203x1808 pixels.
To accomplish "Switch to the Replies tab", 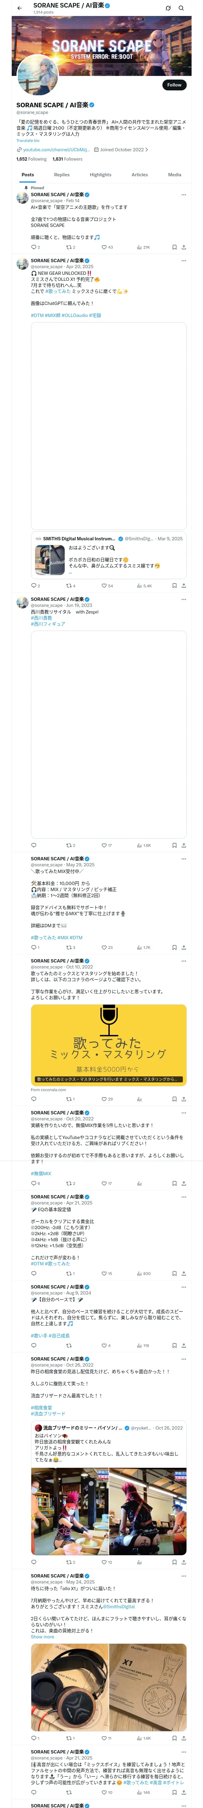I will tap(62, 175).
